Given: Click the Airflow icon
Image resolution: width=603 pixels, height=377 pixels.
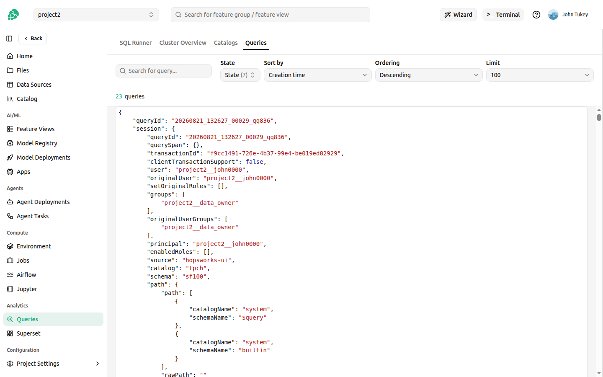Looking at the screenshot, I should coord(10,275).
